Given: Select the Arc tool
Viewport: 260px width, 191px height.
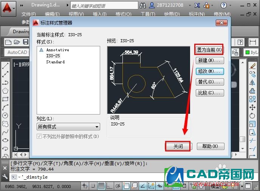Looking at the screenshot, I should (x=5, y=107).
